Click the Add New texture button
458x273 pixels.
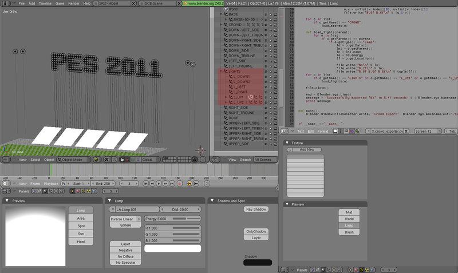[x=307, y=149]
